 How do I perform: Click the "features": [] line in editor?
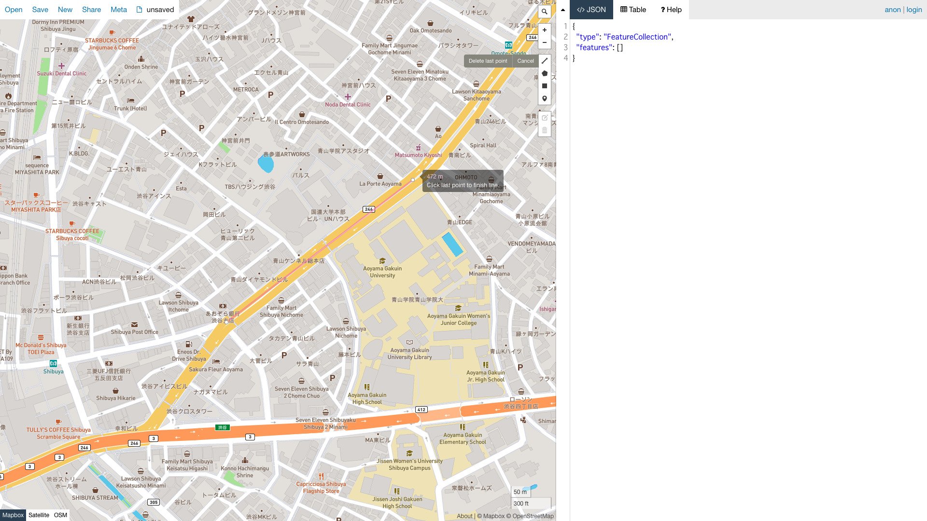[x=600, y=48]
